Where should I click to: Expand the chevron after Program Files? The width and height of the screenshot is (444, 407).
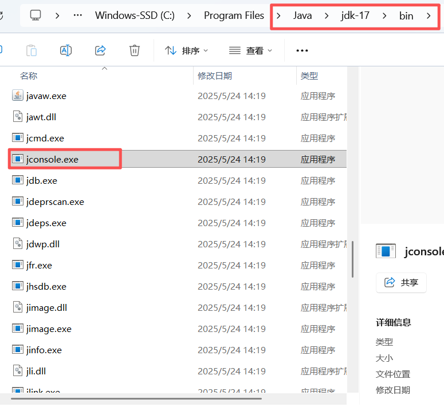278,15
